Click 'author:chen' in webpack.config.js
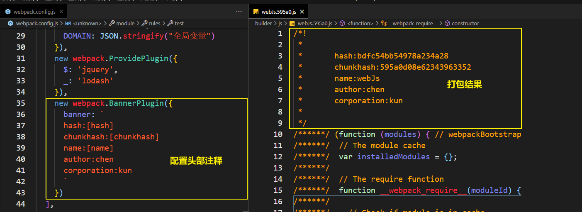Image resolution: width=582 pixels, height=212 pixels. (88, 159)
